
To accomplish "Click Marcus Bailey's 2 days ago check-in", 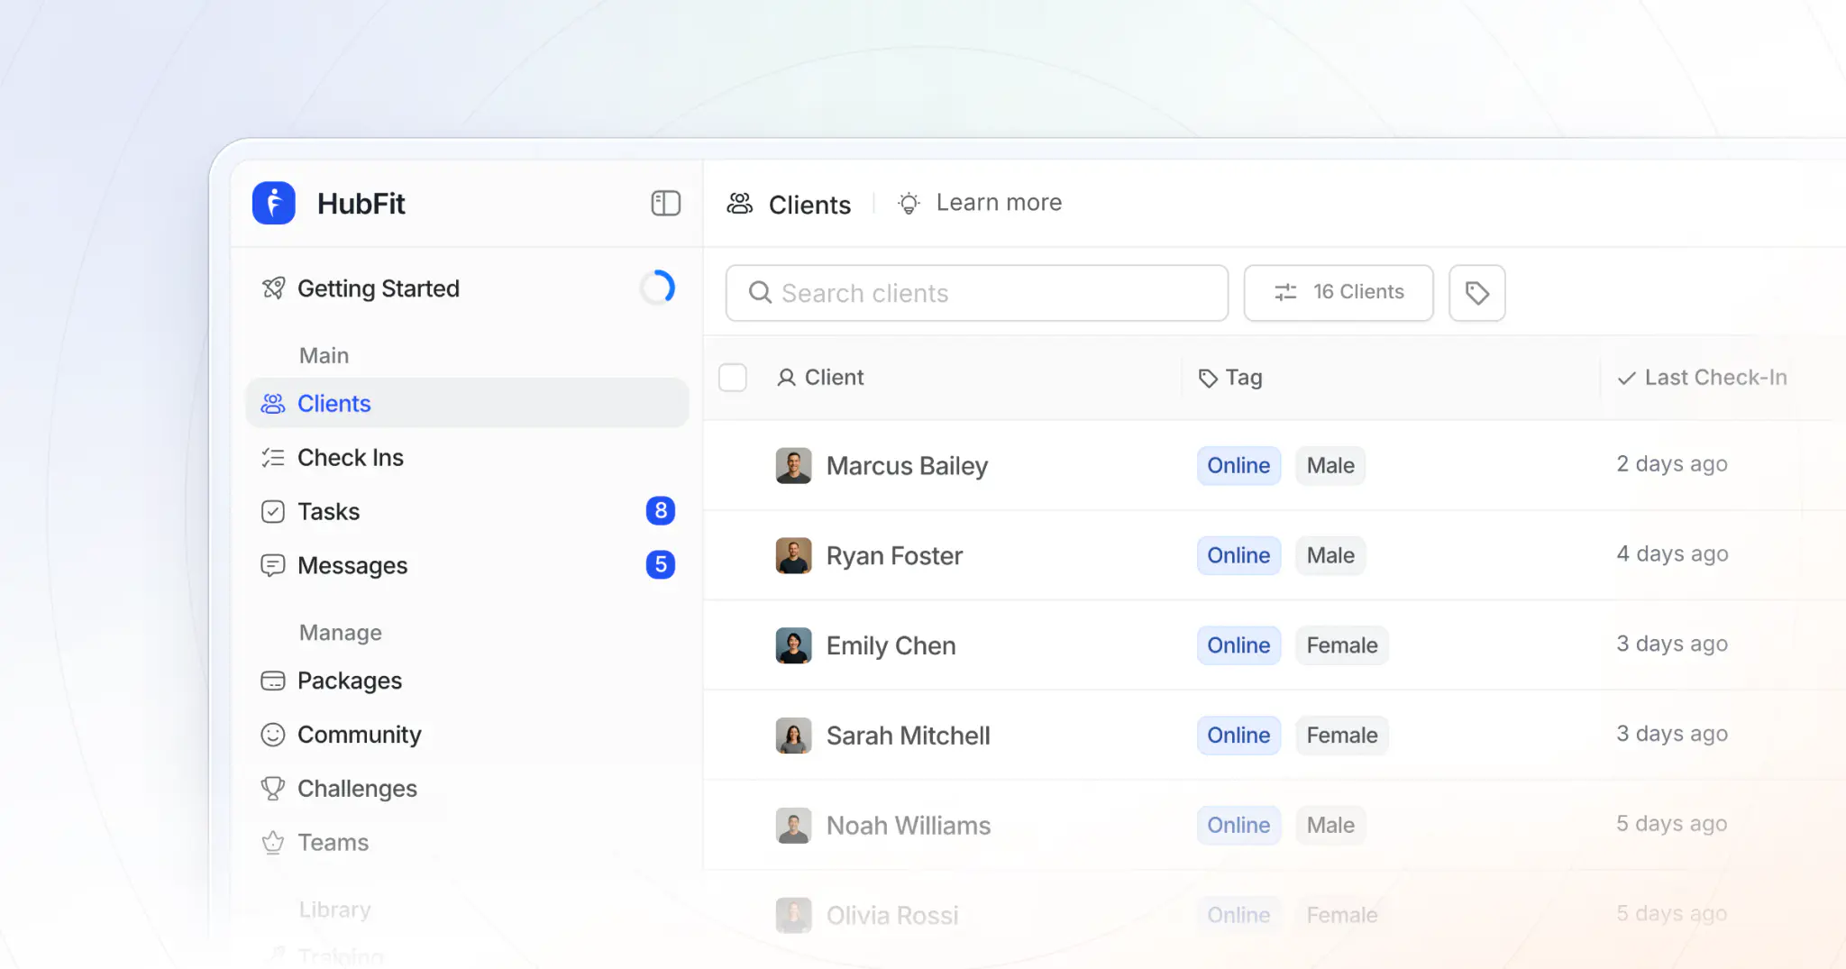I will point(1672,464).
